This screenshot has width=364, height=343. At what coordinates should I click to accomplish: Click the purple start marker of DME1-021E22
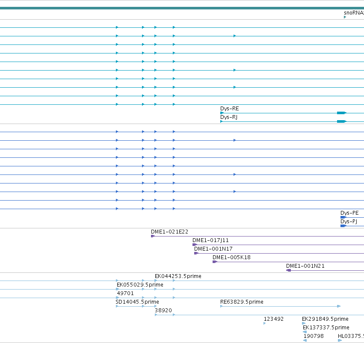(153, 236)
